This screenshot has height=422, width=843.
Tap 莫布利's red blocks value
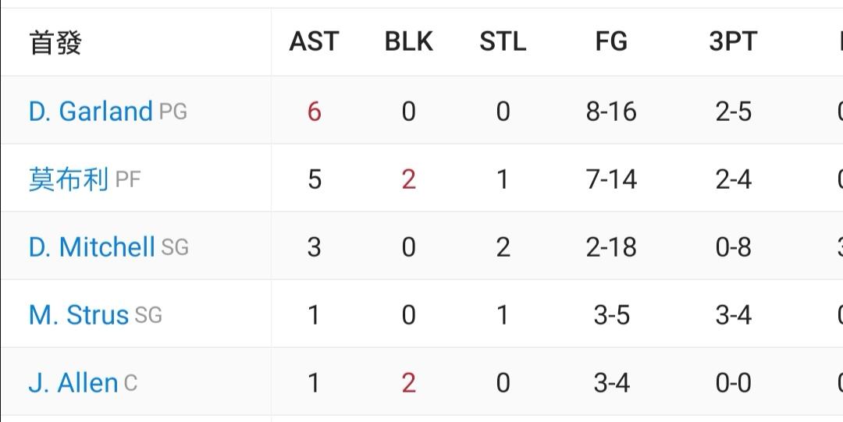(408, 180)
